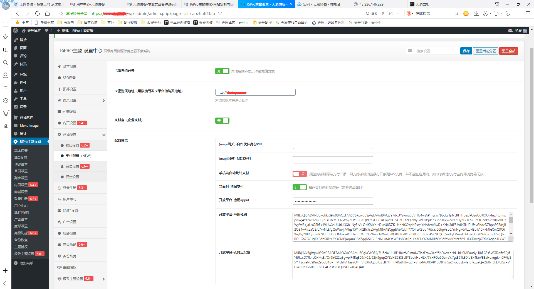
Task: Click 卡密购买地址 URL input
Action: pyautogui.click(x=255, y=92)
